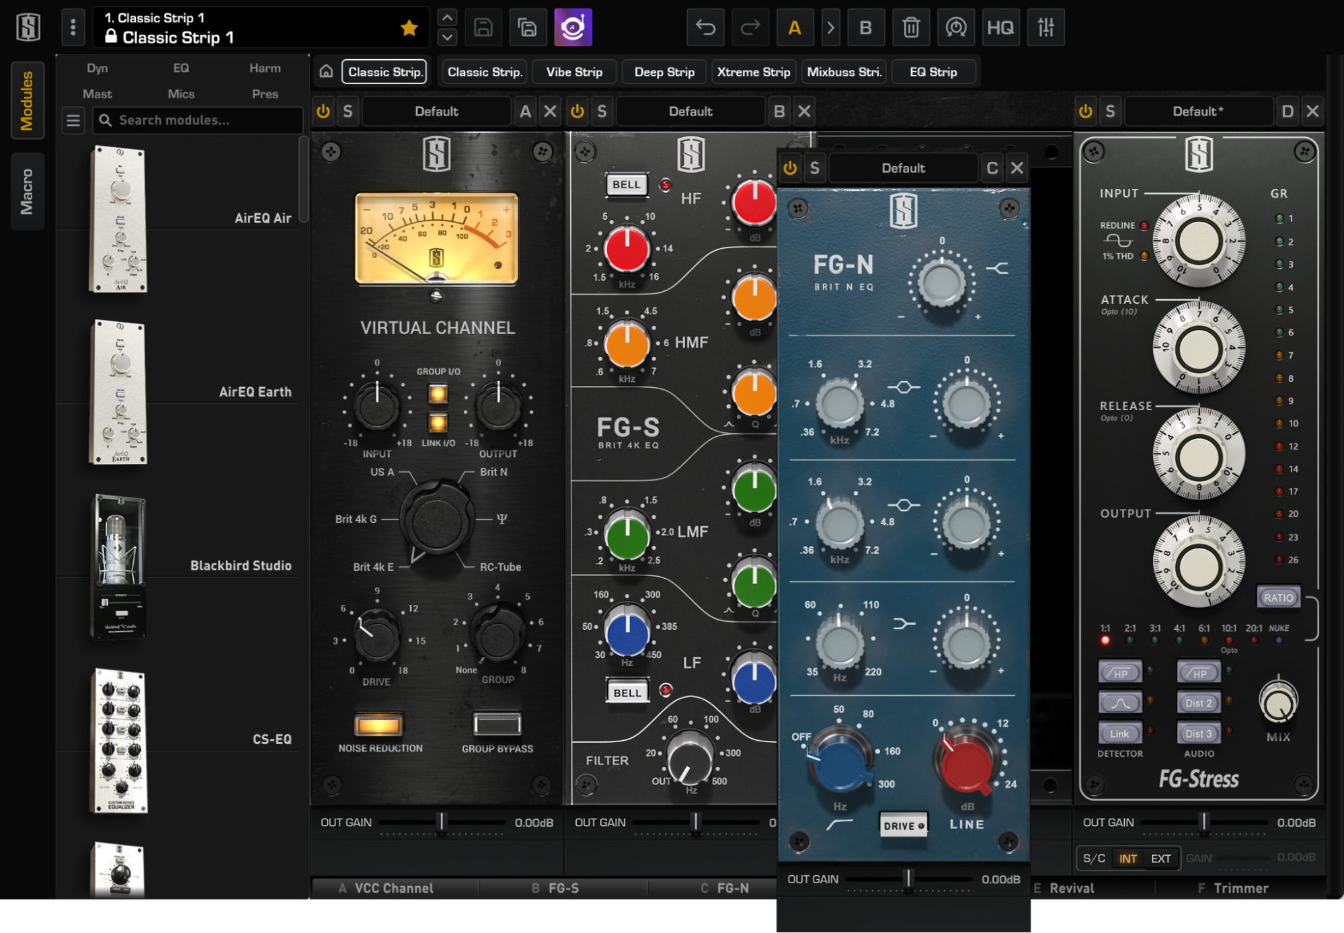Toggle power on Virtual Channel module A
Screen dimensions: 1344x933
tap(323, 111)
